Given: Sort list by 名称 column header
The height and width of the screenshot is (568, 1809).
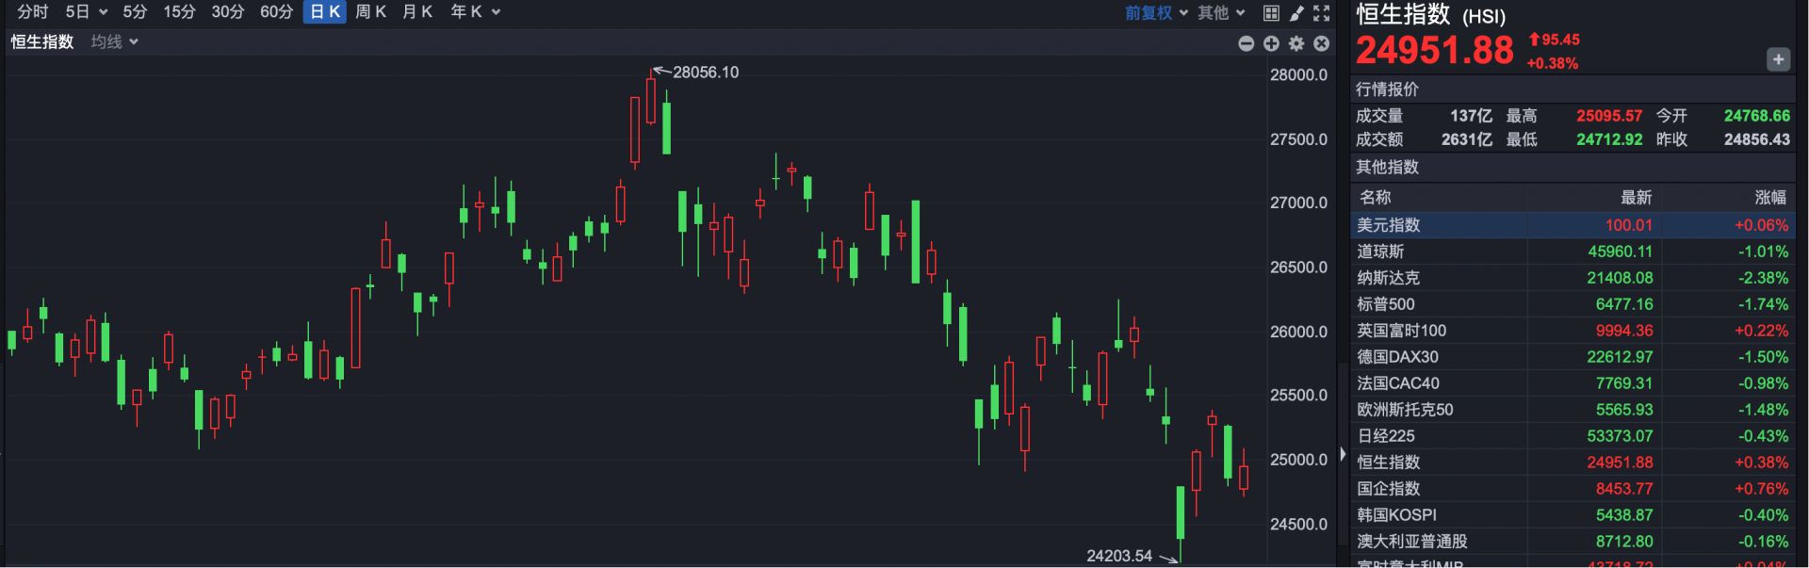Looking at the screenshot, I should 1376,197.
